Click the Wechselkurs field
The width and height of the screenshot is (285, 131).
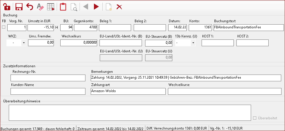[x=79, y=43]
